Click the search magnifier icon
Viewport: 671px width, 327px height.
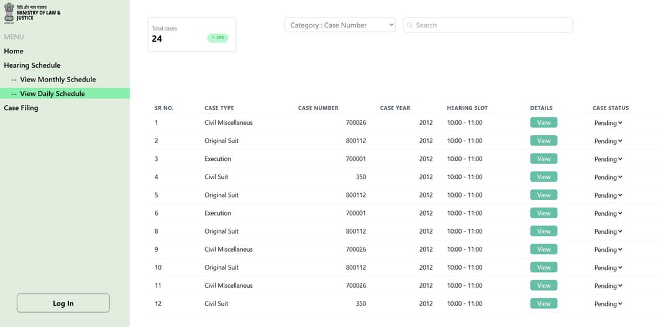pos(410,25)
